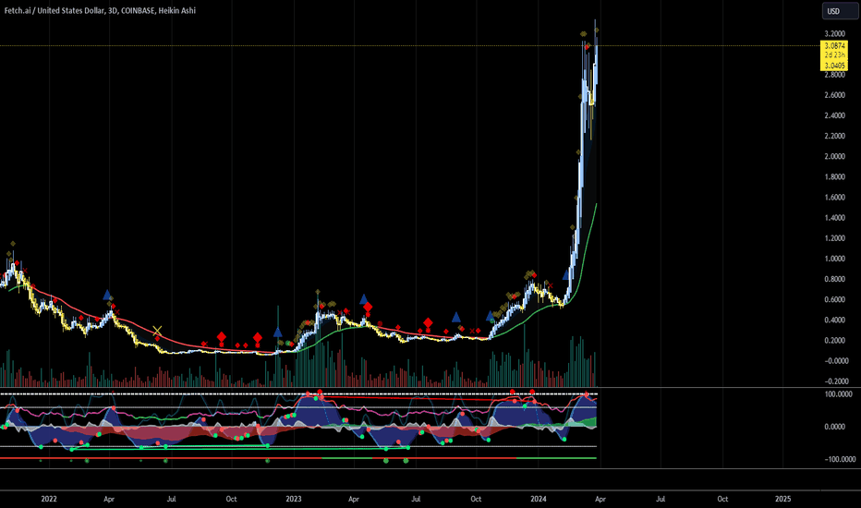The width and height of the screenshot is (861, 508).
Task: Select the yellow X signal marker on the chart
Action: click(x=157, y=331)
